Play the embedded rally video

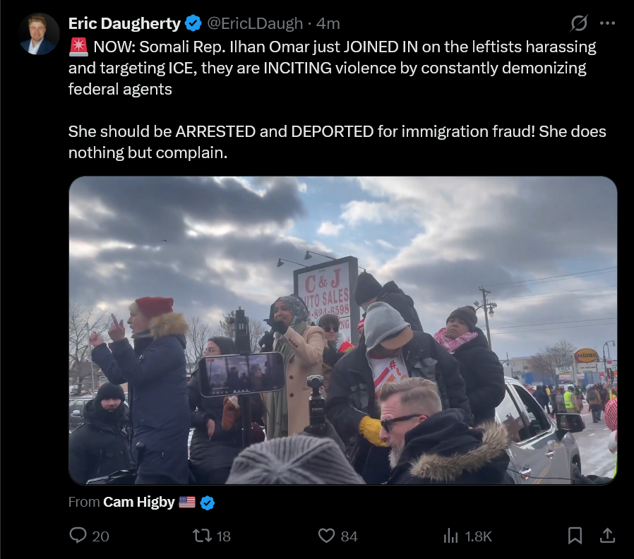(343, 330)
